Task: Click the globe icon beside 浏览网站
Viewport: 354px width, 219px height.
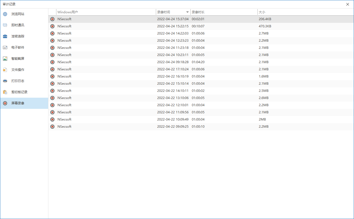Action: (x=5, y=14)
